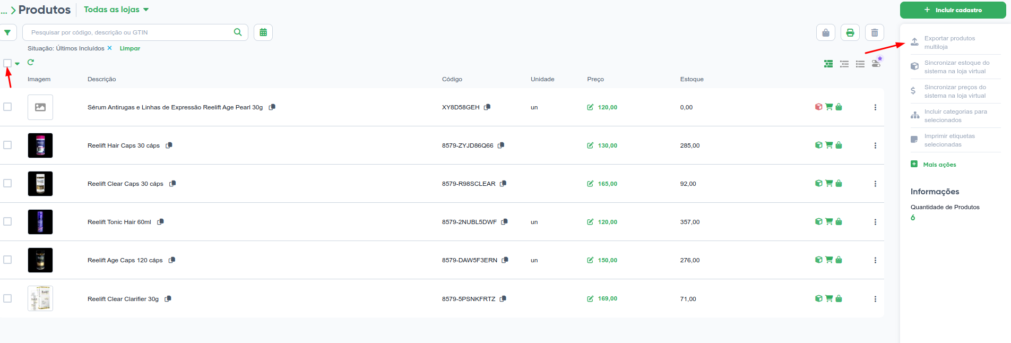
Task: Click the shopping bag toolbar button
Action: pos(826,32)
